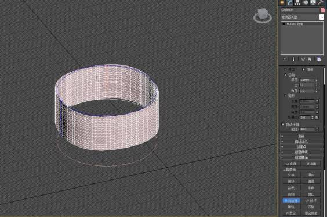Screen dimensions: 327x217
Task: Click the 封口 cap surface button
Action: [x=311, y=194]
